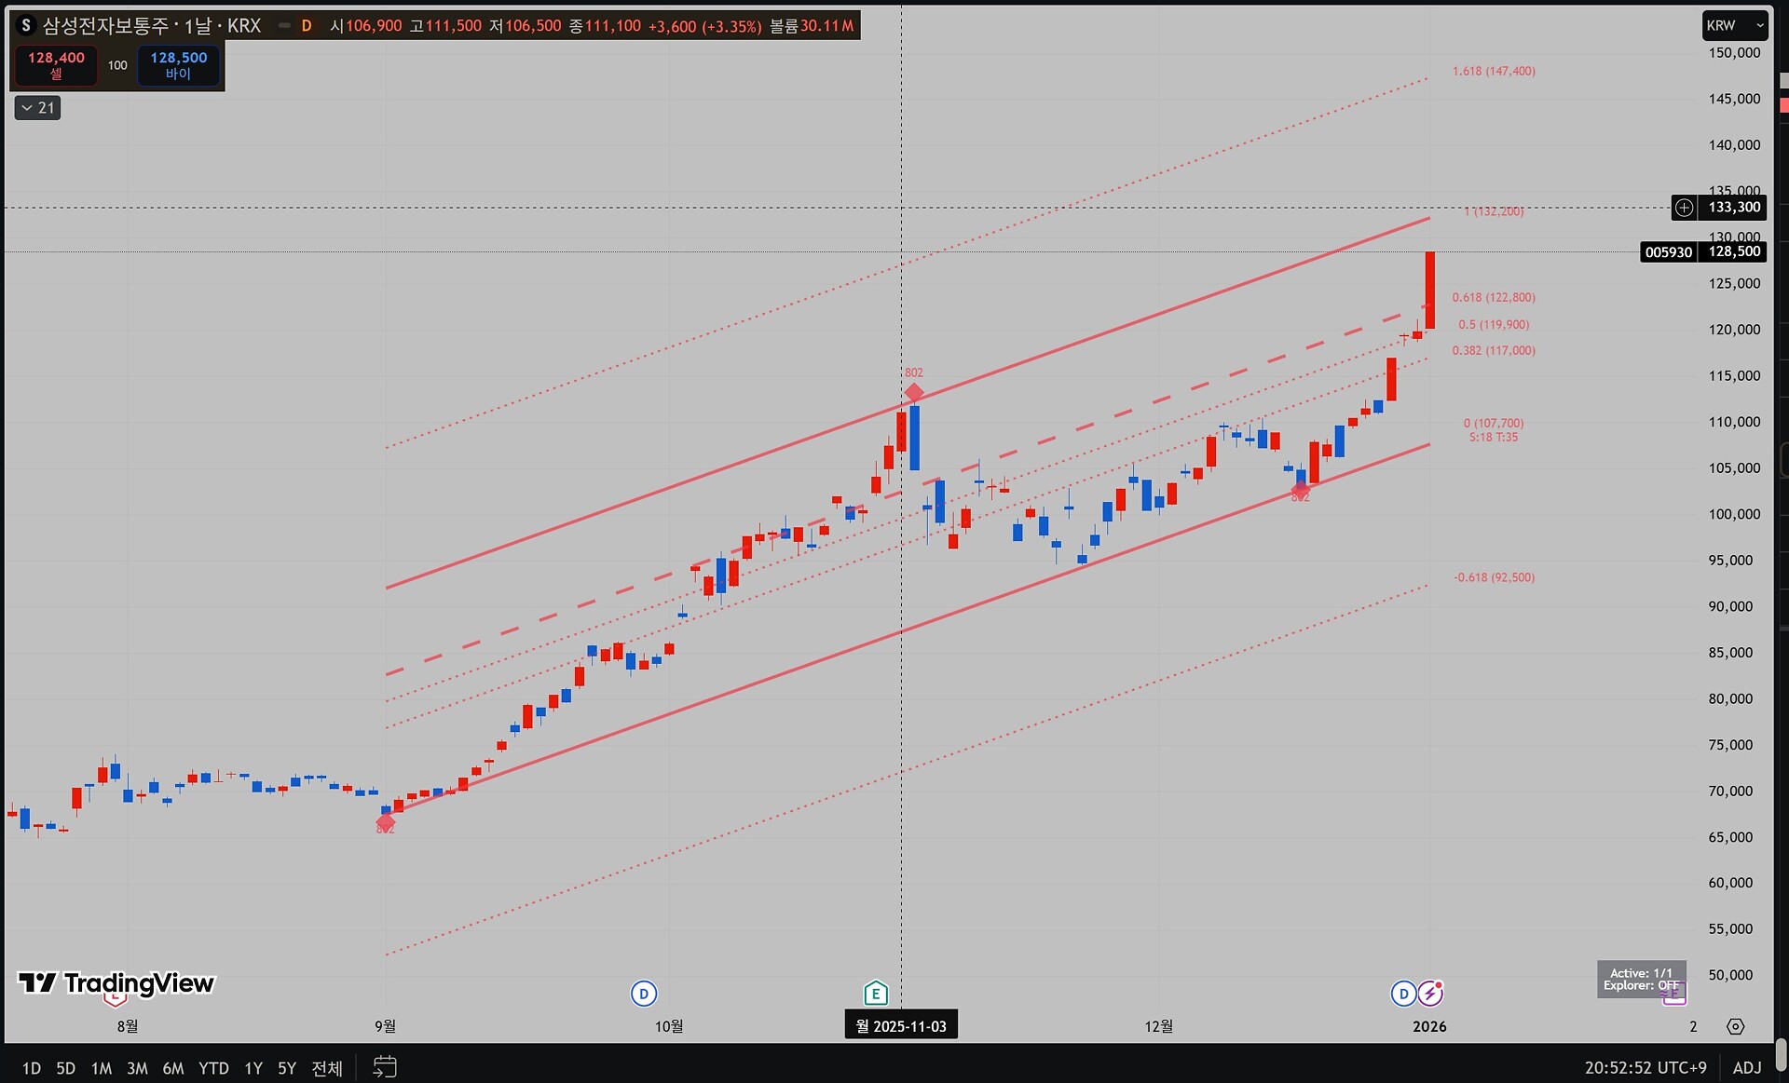Open the timezone menu showing UTC+9
Viewport: 1789px width, 1083px height.
coord(1645,1067)
